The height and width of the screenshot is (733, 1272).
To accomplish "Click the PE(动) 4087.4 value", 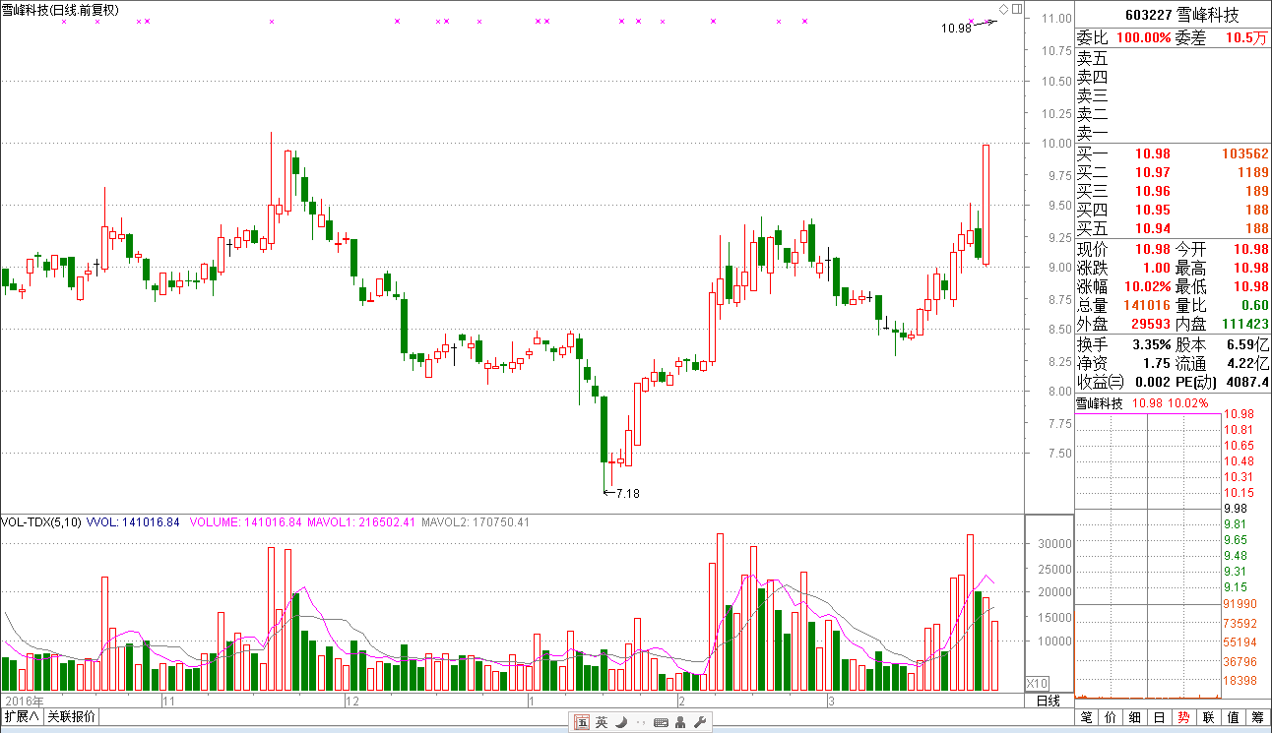I will 1248,382.
